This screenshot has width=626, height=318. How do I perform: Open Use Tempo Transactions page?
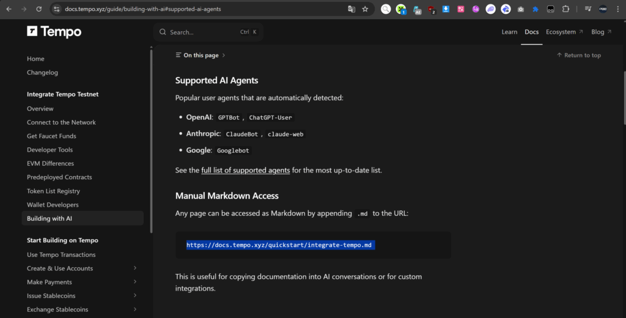click(x=61, y=254)
